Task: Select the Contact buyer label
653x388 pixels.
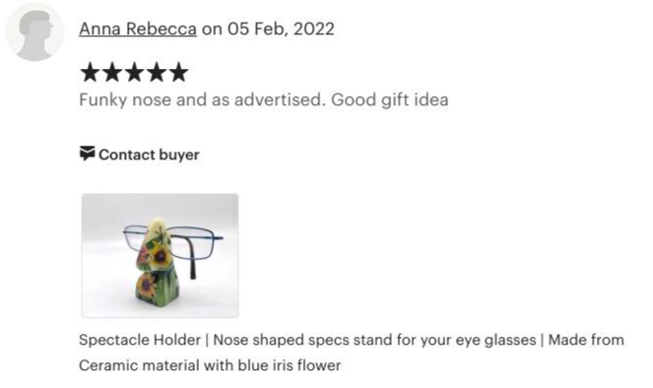Action: coord(149,155)
